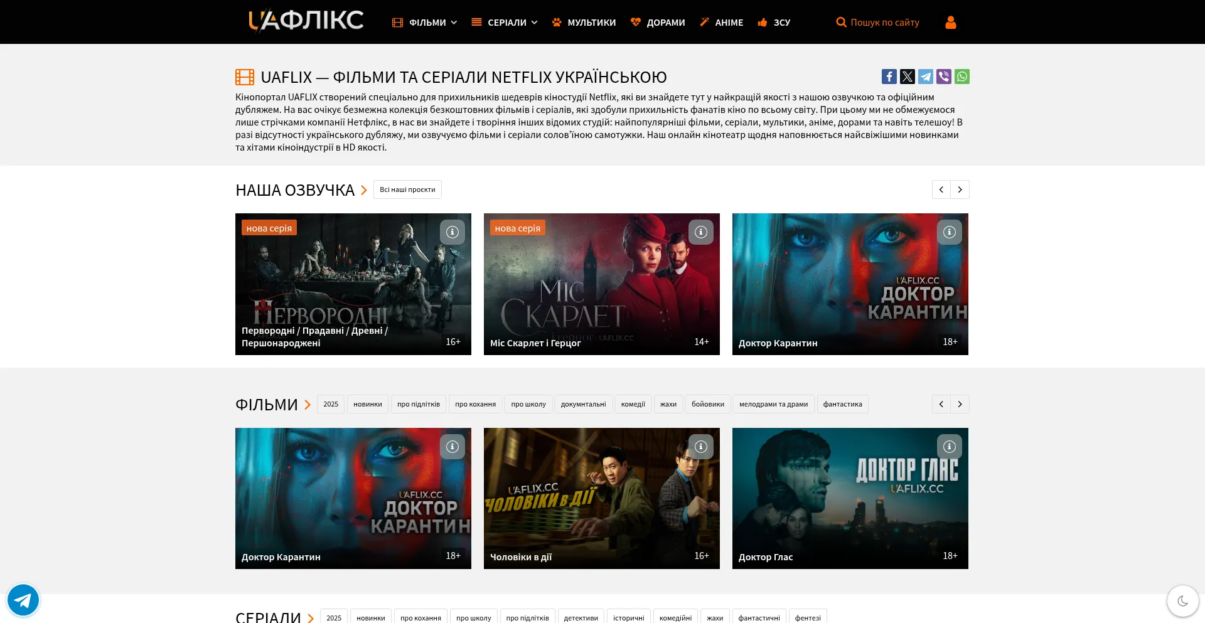Show info for Міс Скарлет і Герцог card

[701, 232]
